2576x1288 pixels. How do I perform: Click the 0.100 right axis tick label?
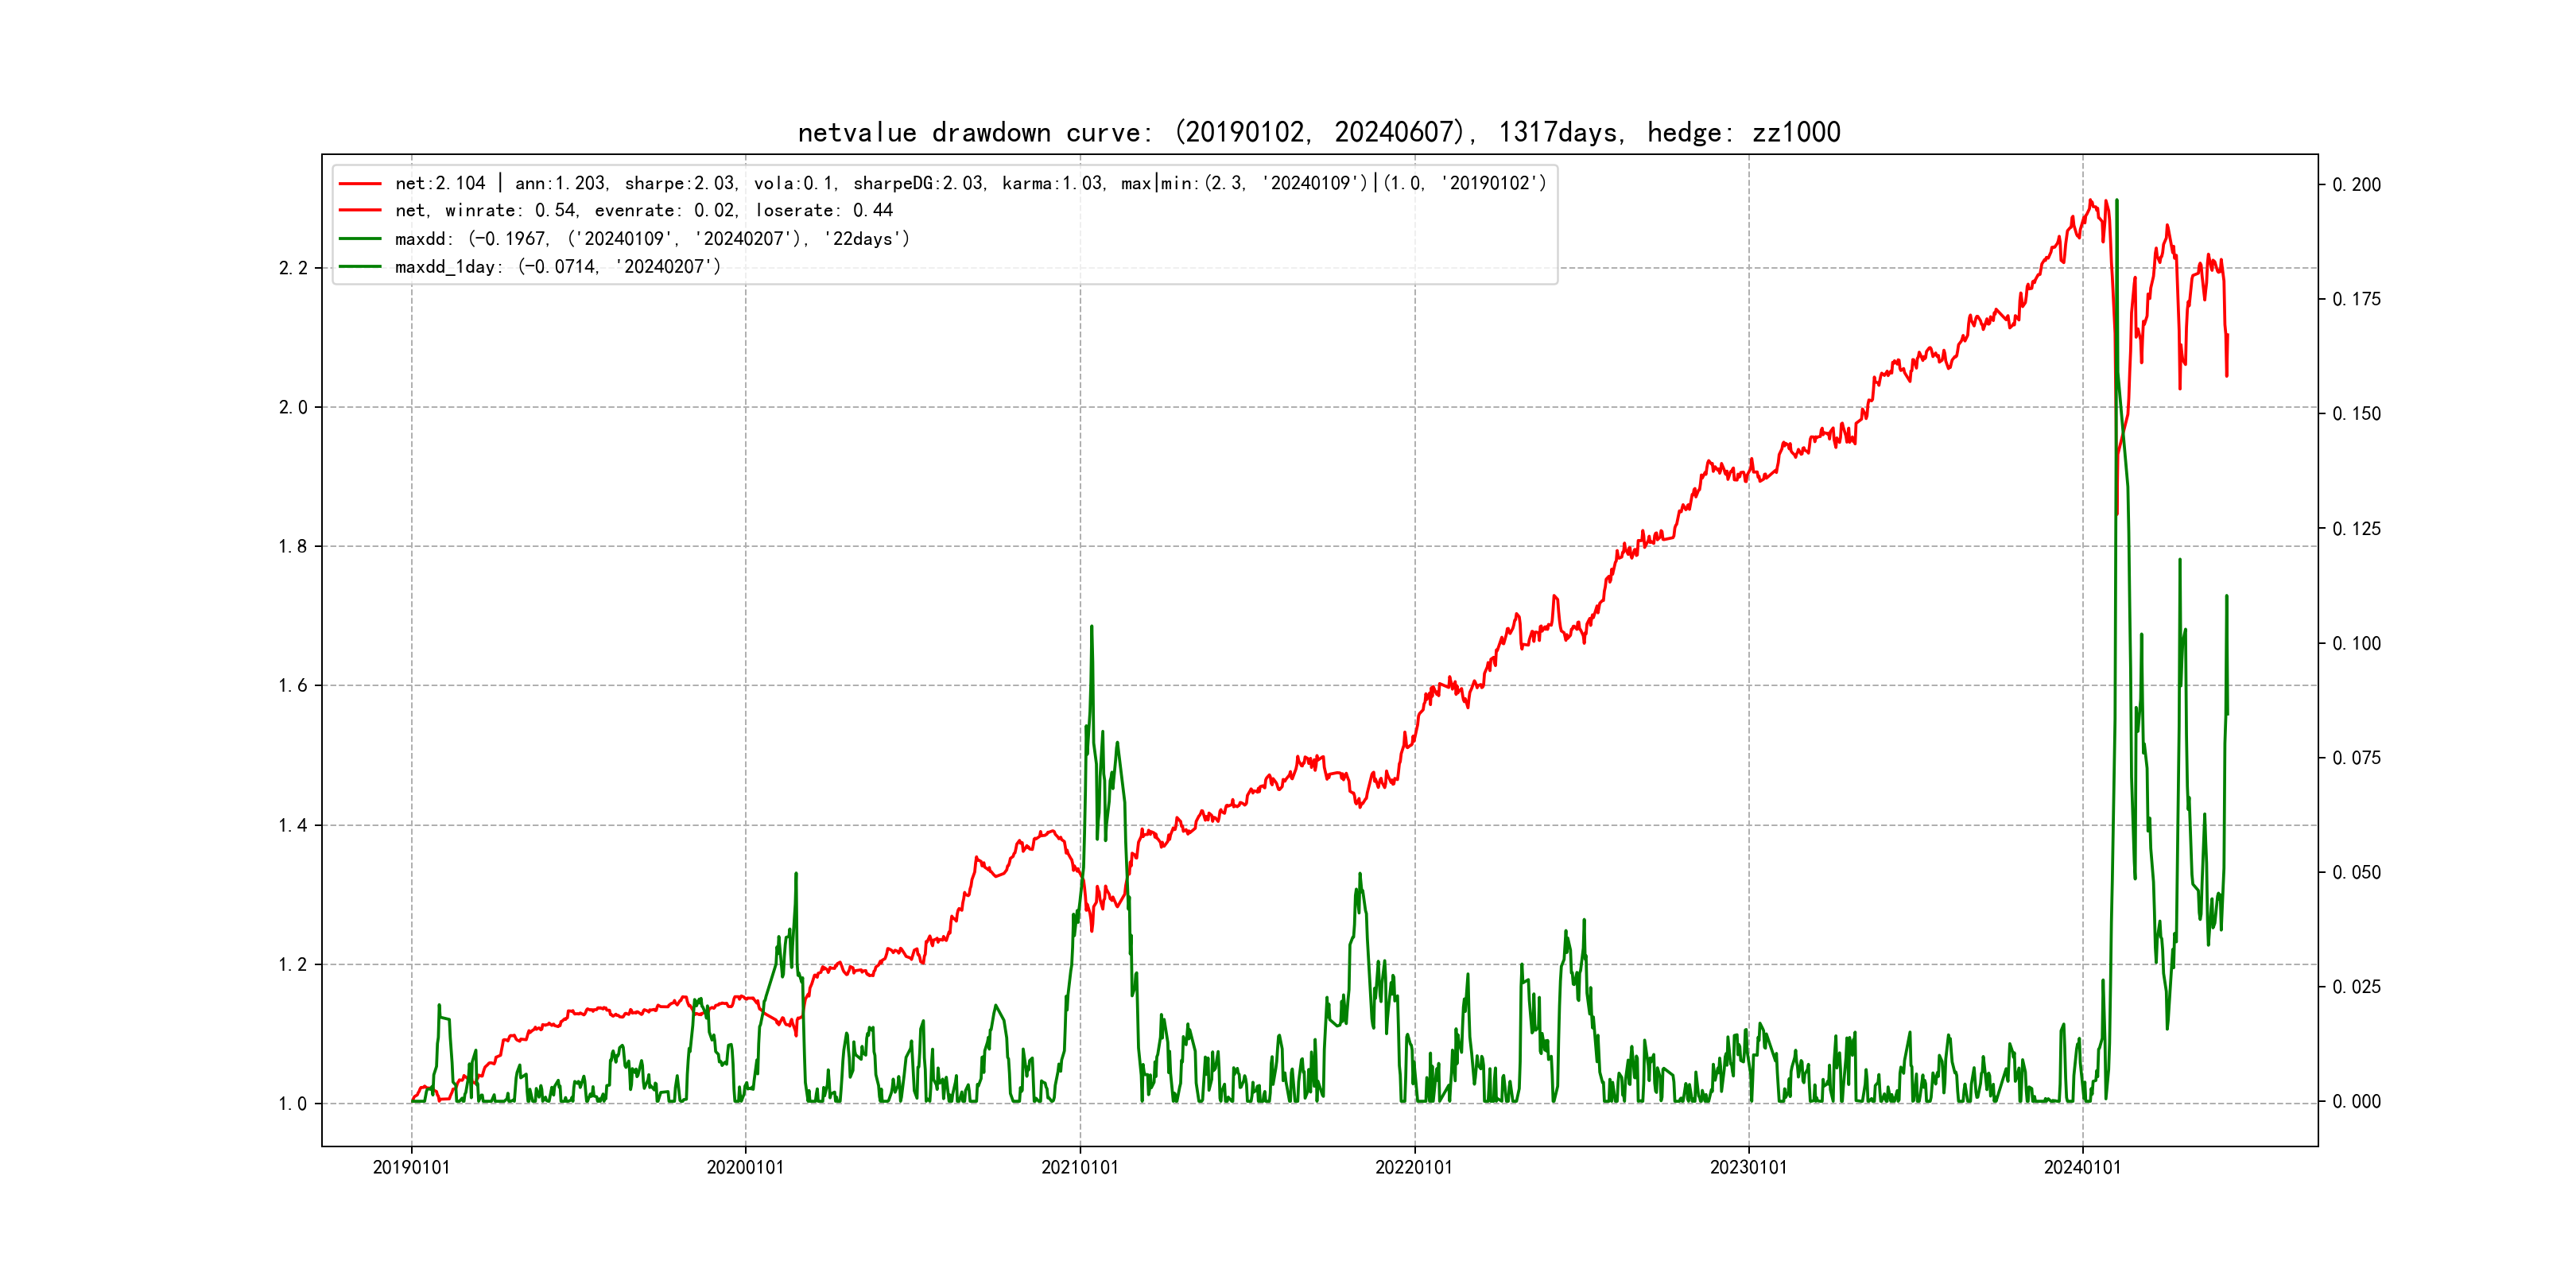point(2356,644)
